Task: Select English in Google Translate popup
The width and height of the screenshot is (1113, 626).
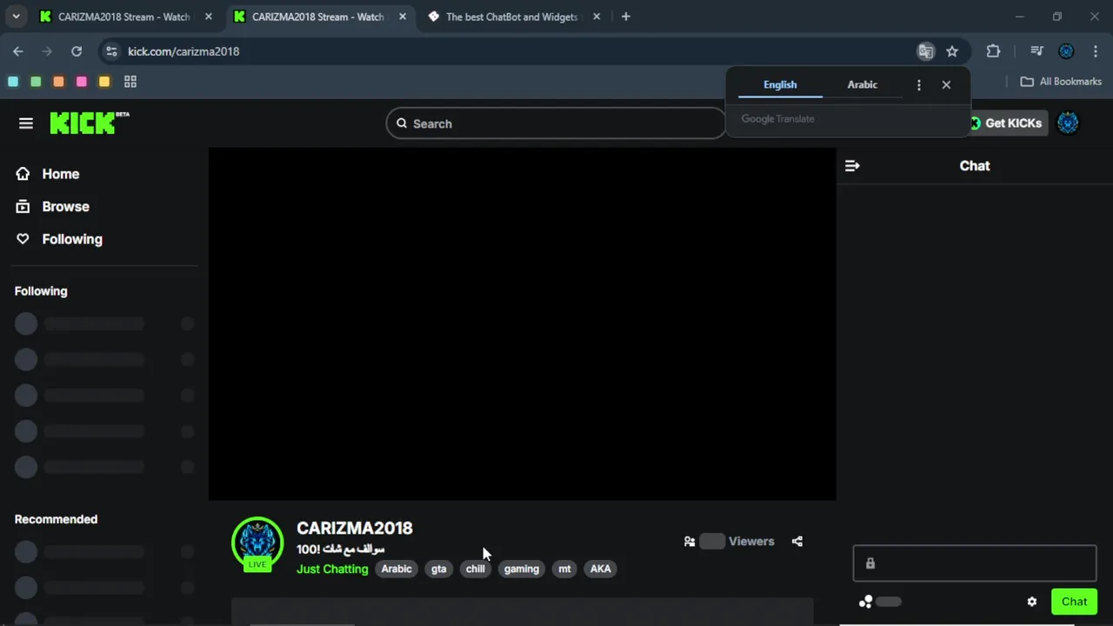Action: point(780,84)
